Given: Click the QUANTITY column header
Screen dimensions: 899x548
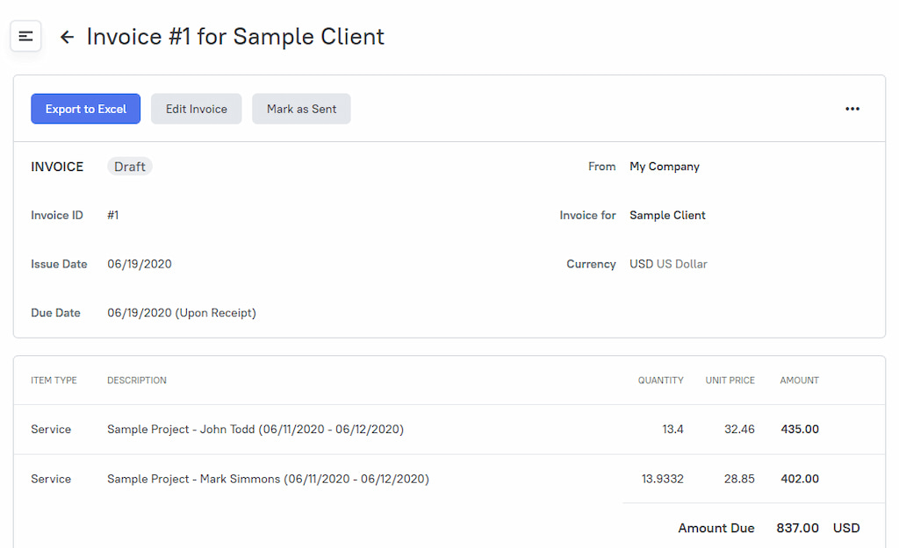Looking at the screenshot, I should point(661,380).
